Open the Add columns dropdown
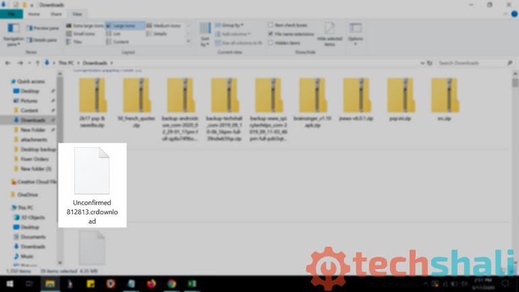Image resolution: width=519 pixels, height=292 pixels. tap(232, 34)
